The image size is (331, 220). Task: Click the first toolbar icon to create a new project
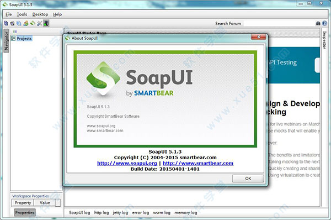6,23
